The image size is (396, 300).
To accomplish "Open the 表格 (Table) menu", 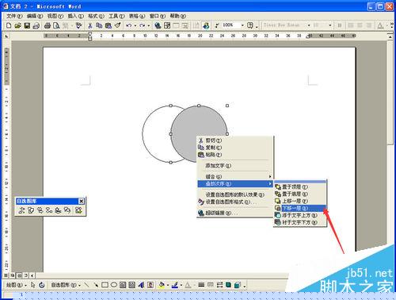I will (137, 16).
